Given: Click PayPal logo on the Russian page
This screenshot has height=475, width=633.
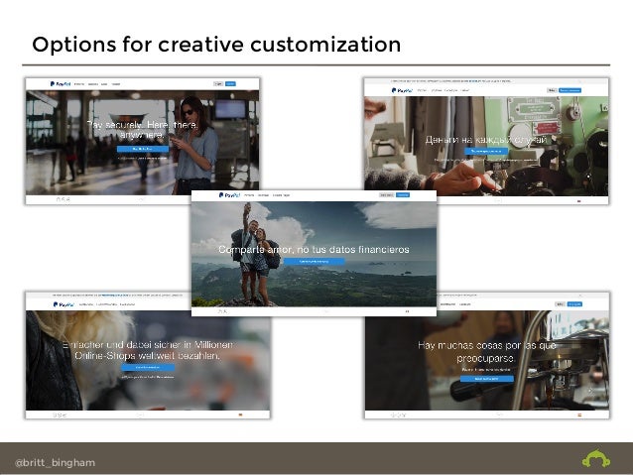Looking at the screenshot, I should pyautogui.click(x=402, y=90).
